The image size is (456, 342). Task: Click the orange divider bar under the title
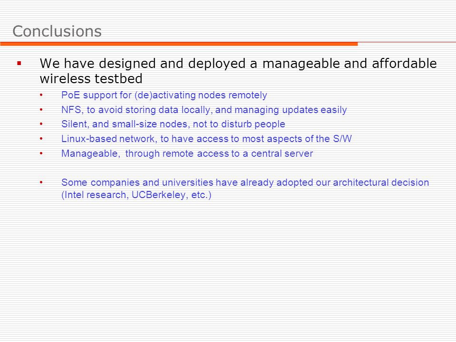[179, 44]
